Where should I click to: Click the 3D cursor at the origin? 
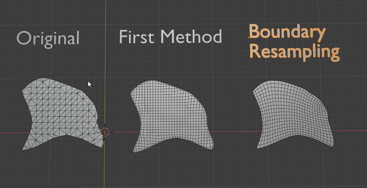[x=105, y=132]
